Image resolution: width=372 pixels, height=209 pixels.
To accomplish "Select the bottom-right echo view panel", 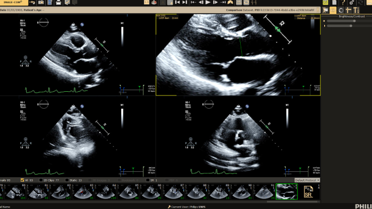I will [x=239, y=136].
